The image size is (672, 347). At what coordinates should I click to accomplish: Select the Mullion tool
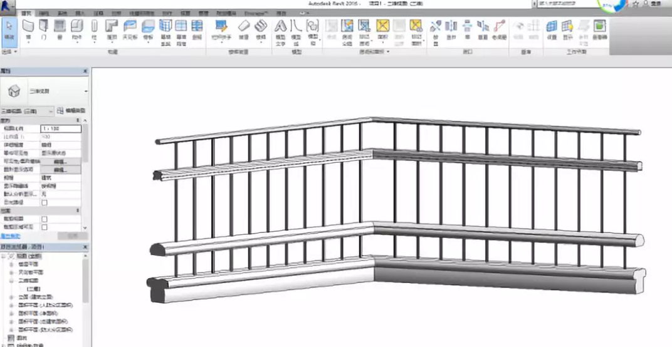pyautogui.click(x=197, y=30)
